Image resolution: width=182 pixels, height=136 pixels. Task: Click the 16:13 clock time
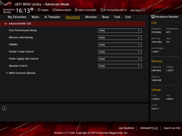coord(23,11)
